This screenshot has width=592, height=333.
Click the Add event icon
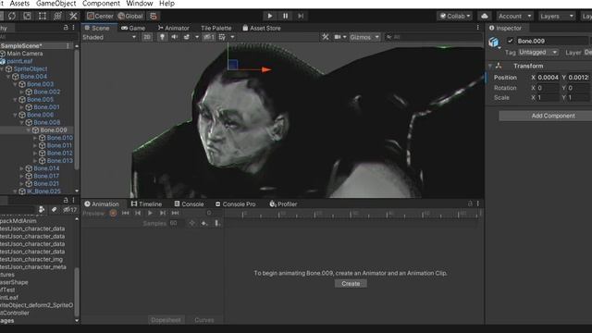pyautogui.click(x=217, y=224)
